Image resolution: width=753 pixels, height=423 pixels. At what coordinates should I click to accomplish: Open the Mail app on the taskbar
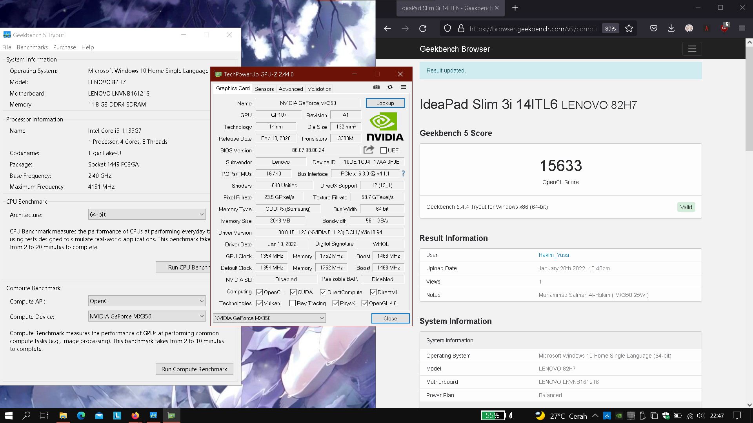99,416
